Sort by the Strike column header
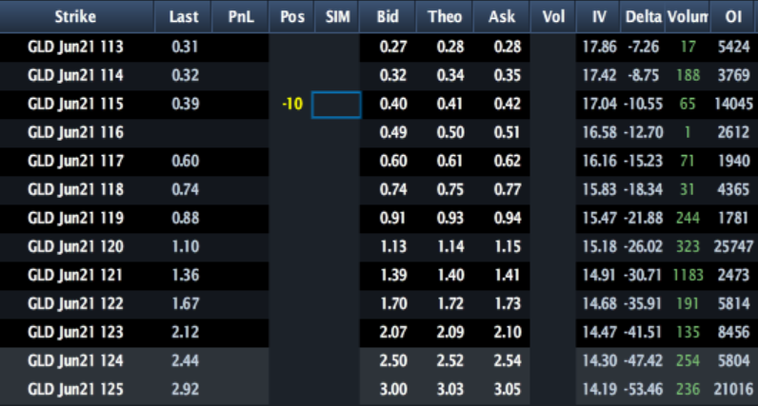Viewport: 758px width, 406px height. coord(76,17)
